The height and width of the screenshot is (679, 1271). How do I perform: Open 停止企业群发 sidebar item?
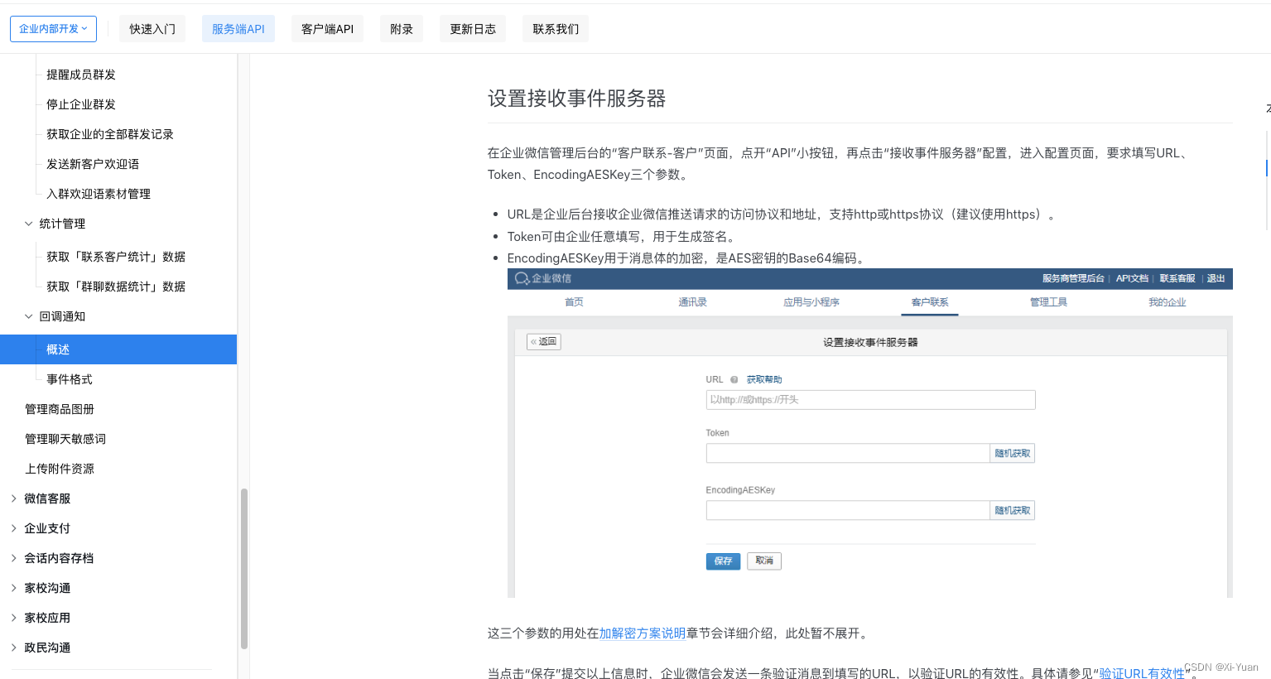click(x=81, y=104)
